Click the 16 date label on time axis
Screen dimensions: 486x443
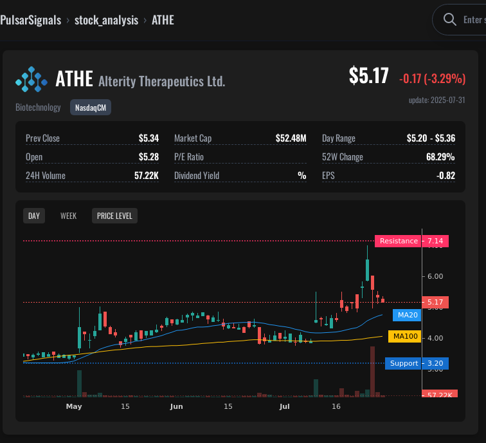coord(336,406)
